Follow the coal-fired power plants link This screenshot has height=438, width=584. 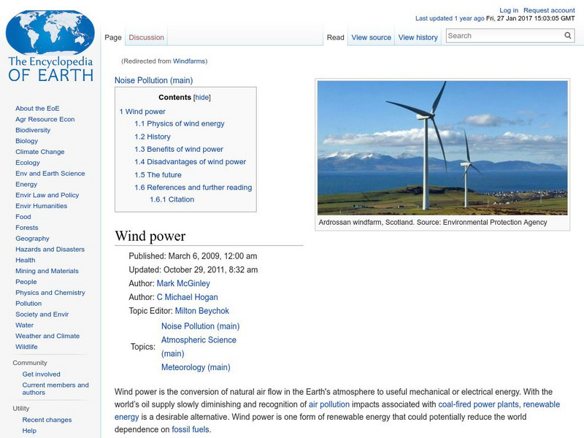point(478,404)
